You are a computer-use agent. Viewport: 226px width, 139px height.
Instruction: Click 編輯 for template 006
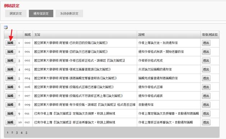10,87
